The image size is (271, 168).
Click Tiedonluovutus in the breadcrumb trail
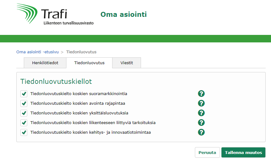pos(81,52)
